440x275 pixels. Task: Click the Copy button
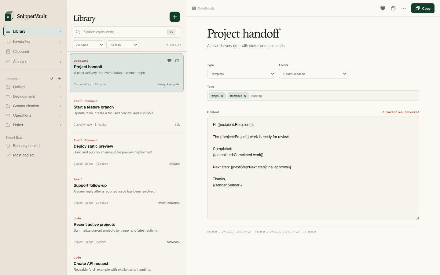[x=423, y=8]
